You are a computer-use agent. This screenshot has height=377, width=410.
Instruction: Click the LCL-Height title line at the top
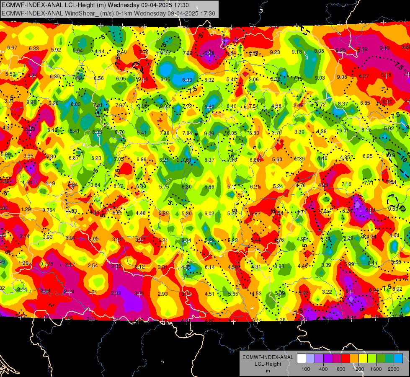click(x=95, y=5)
